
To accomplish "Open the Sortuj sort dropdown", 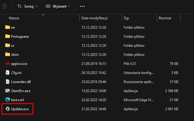I will coord(27,6).
